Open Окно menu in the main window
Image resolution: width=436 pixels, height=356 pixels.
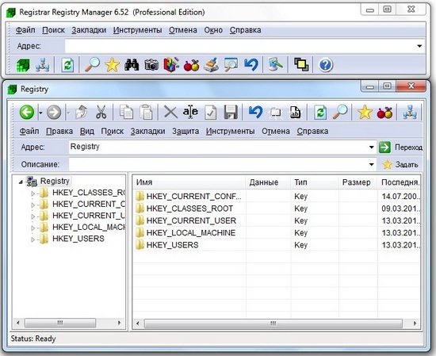tap(213, 30)
